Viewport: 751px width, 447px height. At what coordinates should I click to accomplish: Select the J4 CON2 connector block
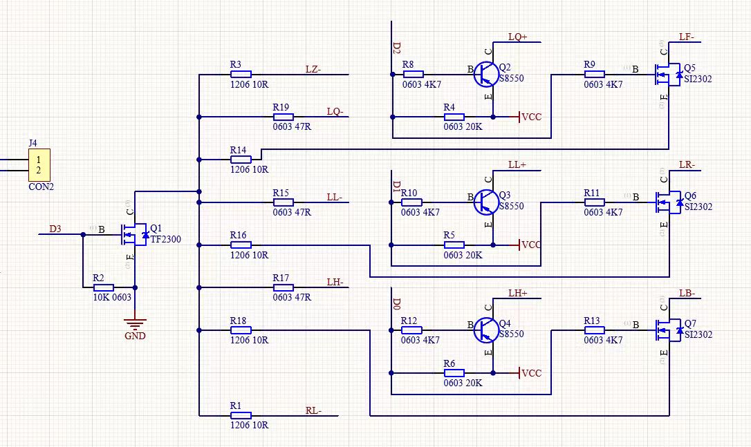click(x=39, y=165)
